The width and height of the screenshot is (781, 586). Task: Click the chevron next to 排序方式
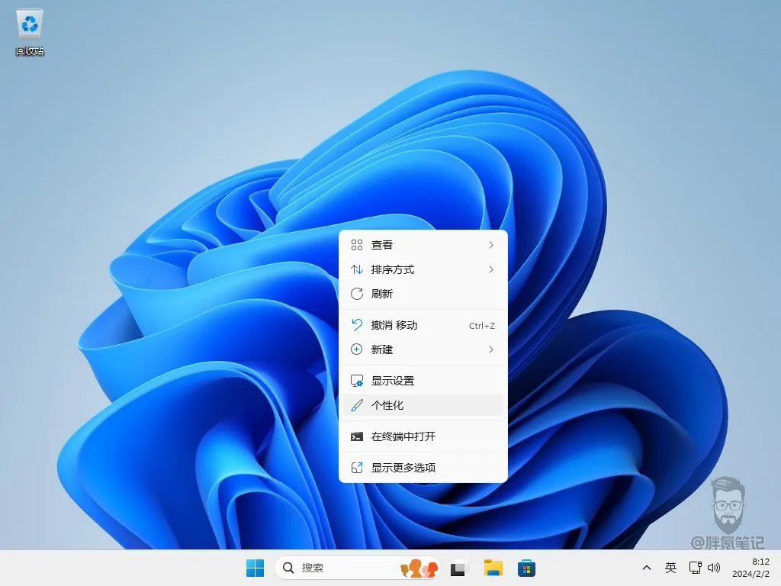coord(491,269)
